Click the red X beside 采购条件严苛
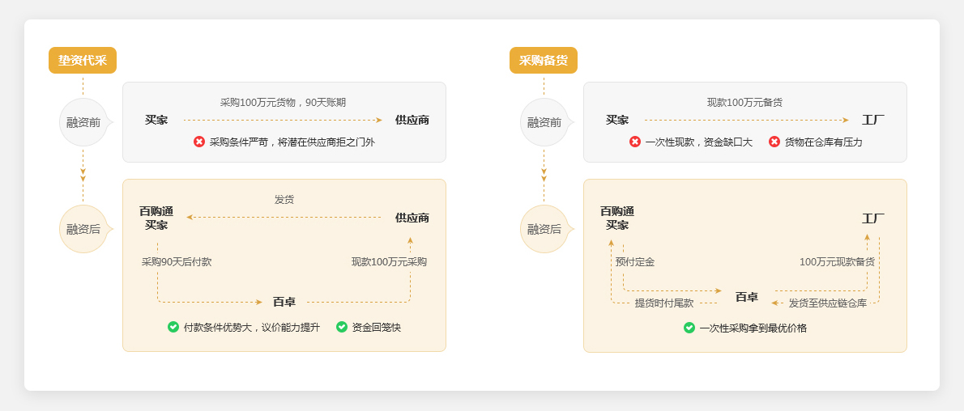This screenshot has width=964, height=411. click(x=199, y=142)
